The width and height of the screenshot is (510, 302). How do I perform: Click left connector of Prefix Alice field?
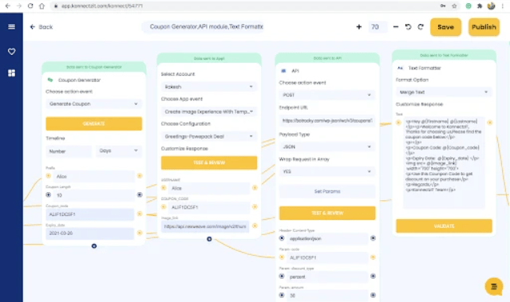click(49, 176)
